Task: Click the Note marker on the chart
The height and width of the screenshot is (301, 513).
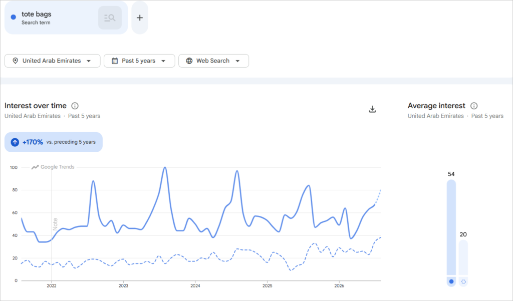Action: coord(55,224)
